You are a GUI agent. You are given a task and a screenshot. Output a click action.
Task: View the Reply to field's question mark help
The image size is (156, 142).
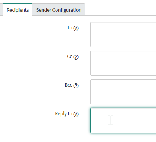pos(76,114)
